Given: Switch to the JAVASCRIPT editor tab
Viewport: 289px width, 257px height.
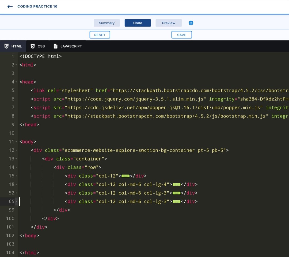Looking at the screenshot, I should pyautogui.click(x=68, y=46).
